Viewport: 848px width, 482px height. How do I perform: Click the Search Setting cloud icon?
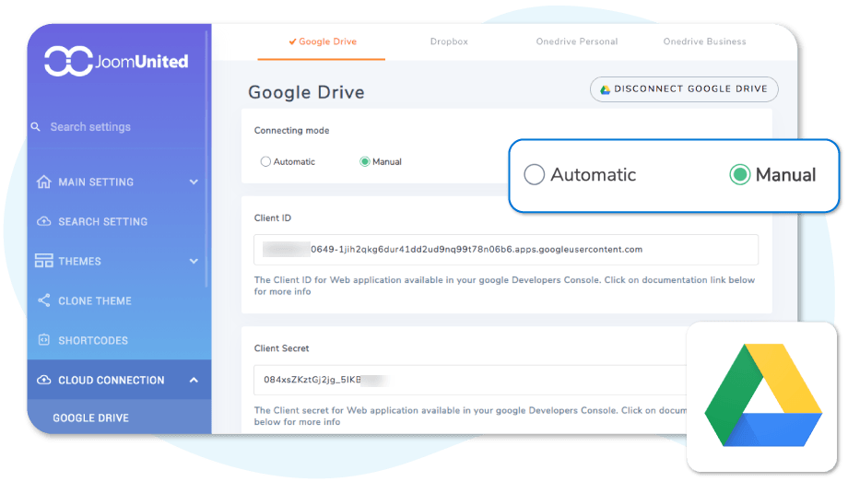click(x=43, y=222)
